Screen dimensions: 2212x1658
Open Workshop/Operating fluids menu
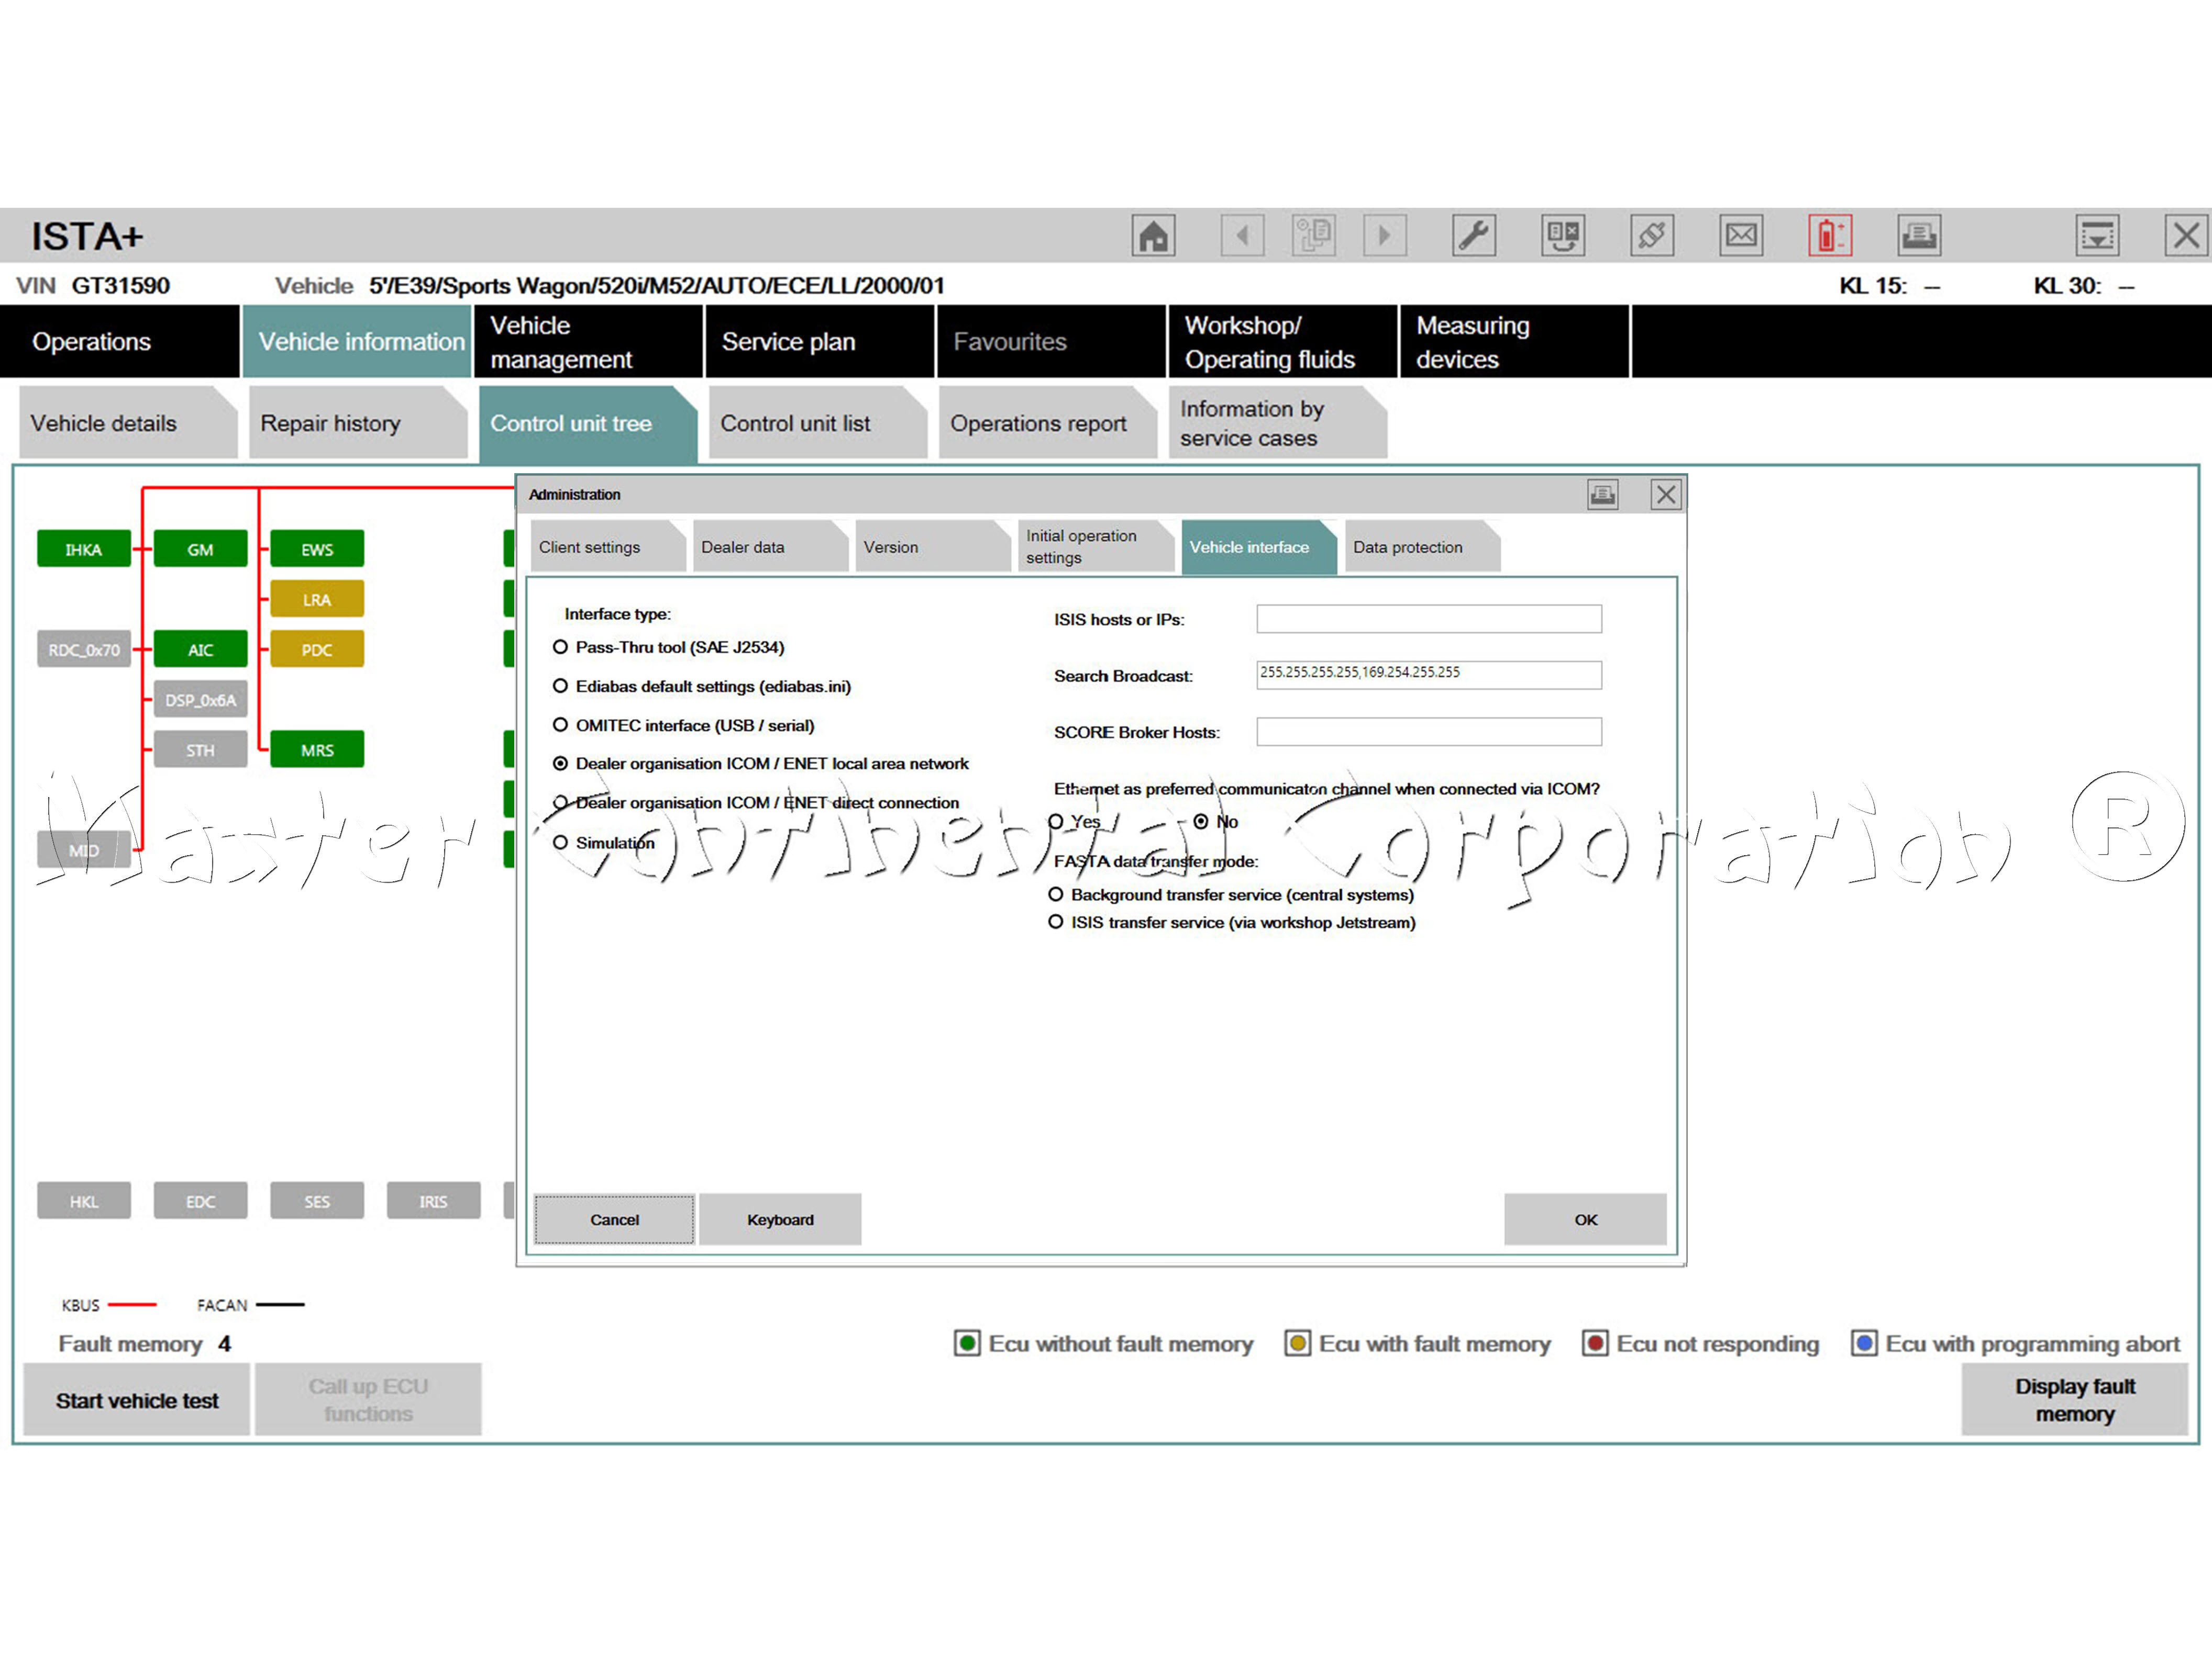pyautogui.click(x=1283, y=342)
